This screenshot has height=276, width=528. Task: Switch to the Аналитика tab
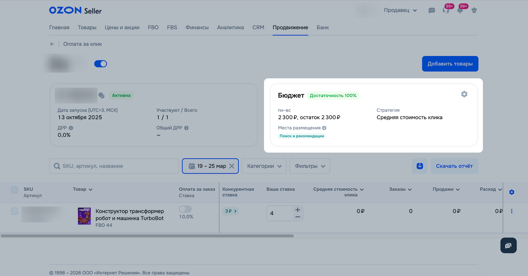click(230, 28)
